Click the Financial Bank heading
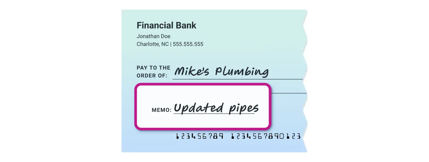The height and width of the screenshot is (162, 429). click(166, 25)
